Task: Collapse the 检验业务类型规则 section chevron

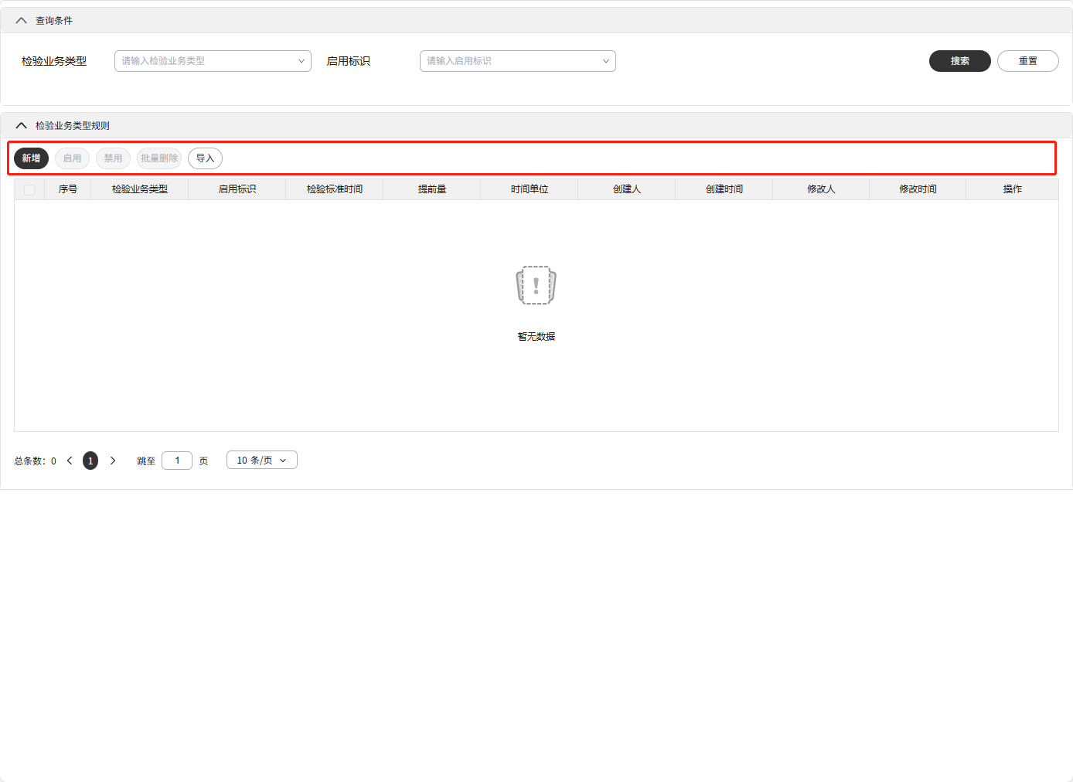Action: 21,126
